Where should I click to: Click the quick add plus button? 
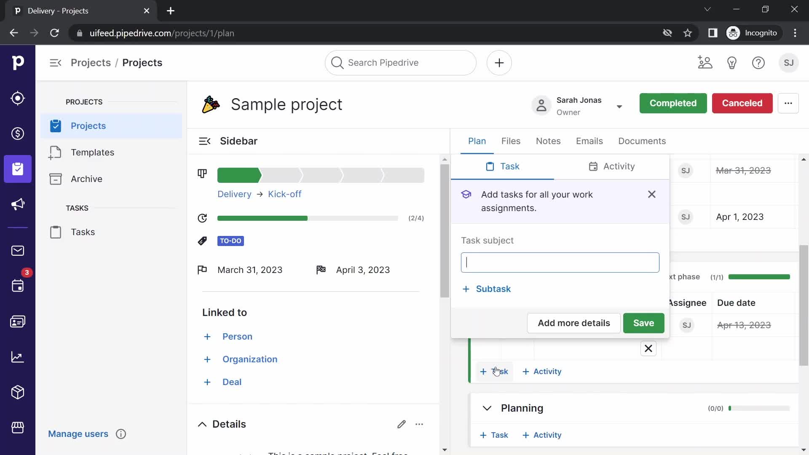pyautogui.click(x=499, y=63)
